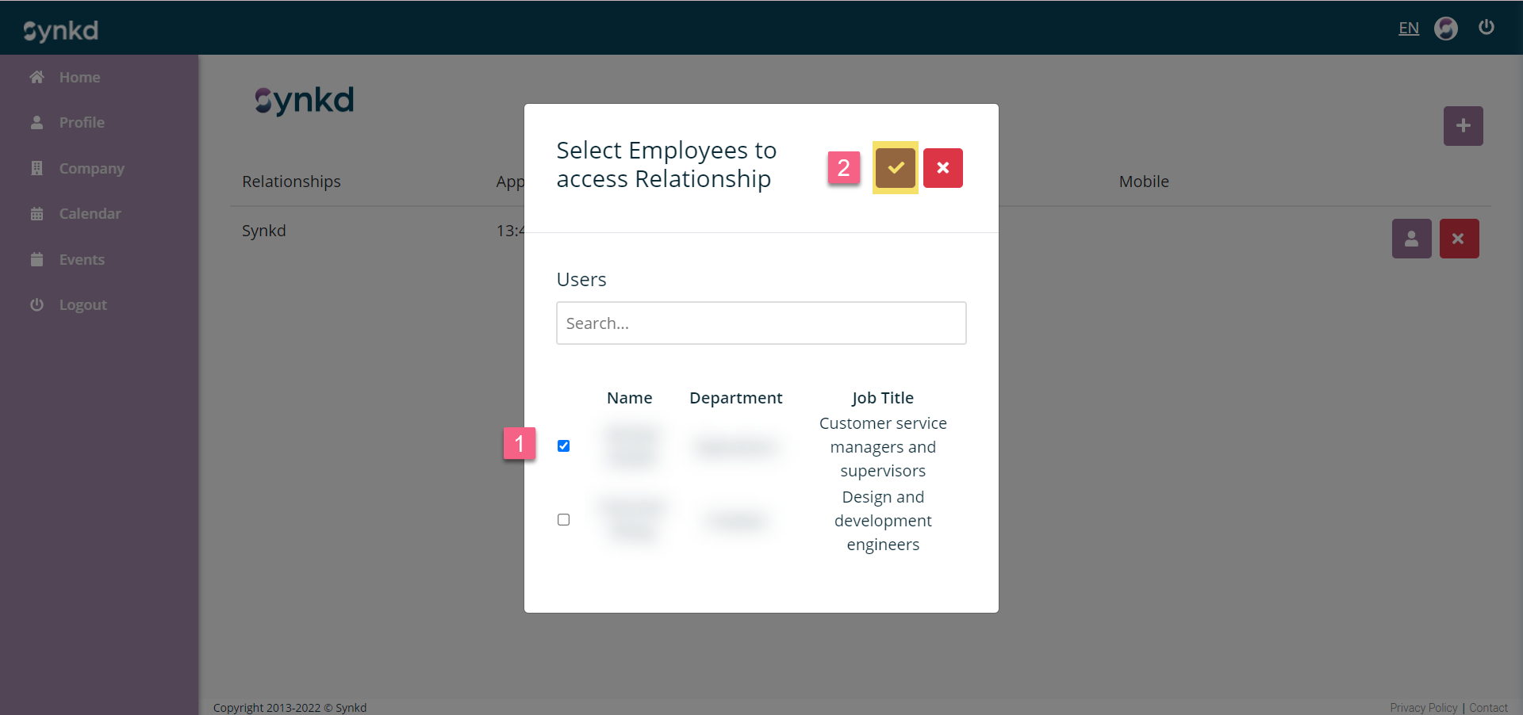Click the red X icon on Synkd row
The width and height of the screenshot is (1523, 715).
coord(1459,238)
